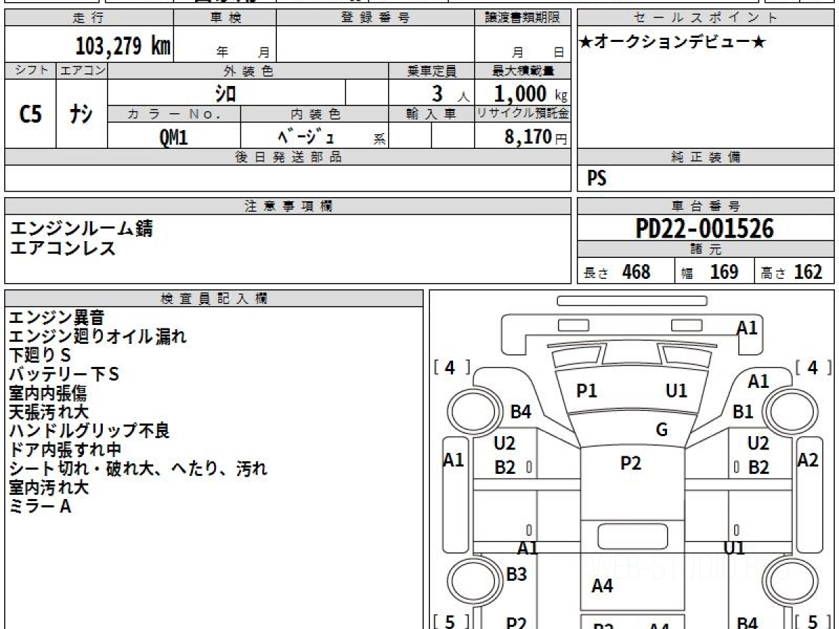Select inspector note バッテリー下S

[64, 375]
